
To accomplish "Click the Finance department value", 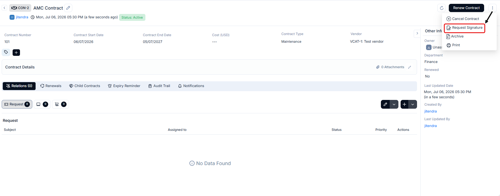I will point(431,62).
